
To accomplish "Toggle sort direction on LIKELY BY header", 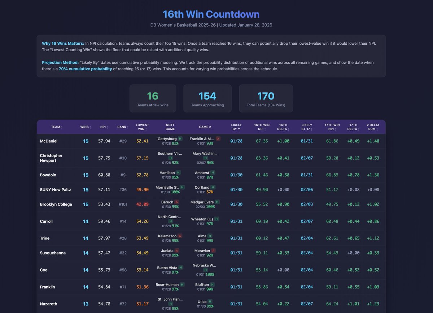I will 236,127.
